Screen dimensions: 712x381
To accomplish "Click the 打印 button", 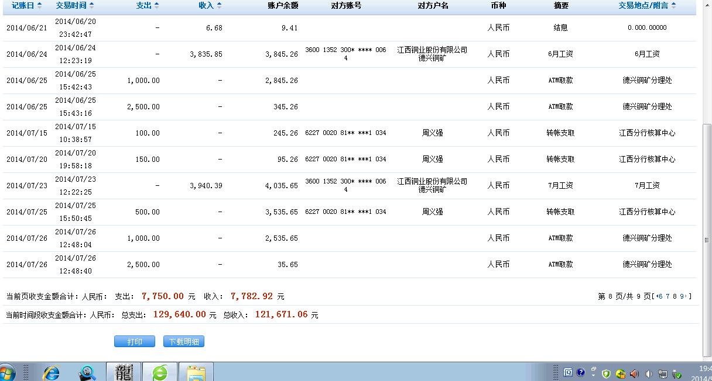I will pyautogui.click(x=135, y=341).
